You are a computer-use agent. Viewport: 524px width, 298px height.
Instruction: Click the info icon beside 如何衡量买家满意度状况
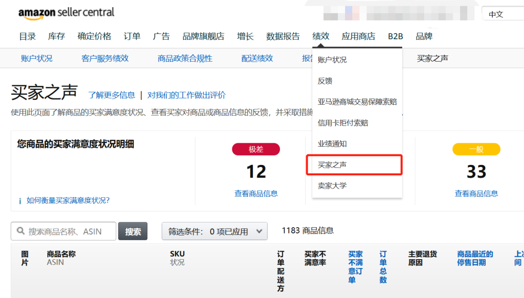tap(20, 200)
